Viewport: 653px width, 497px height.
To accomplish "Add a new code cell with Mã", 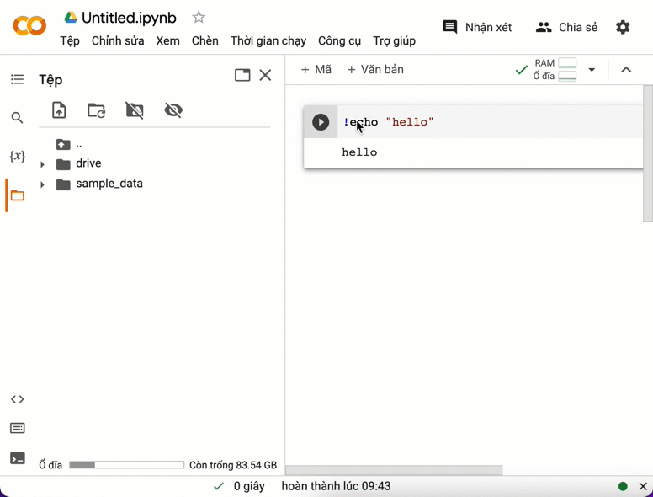I will [316, 70].
